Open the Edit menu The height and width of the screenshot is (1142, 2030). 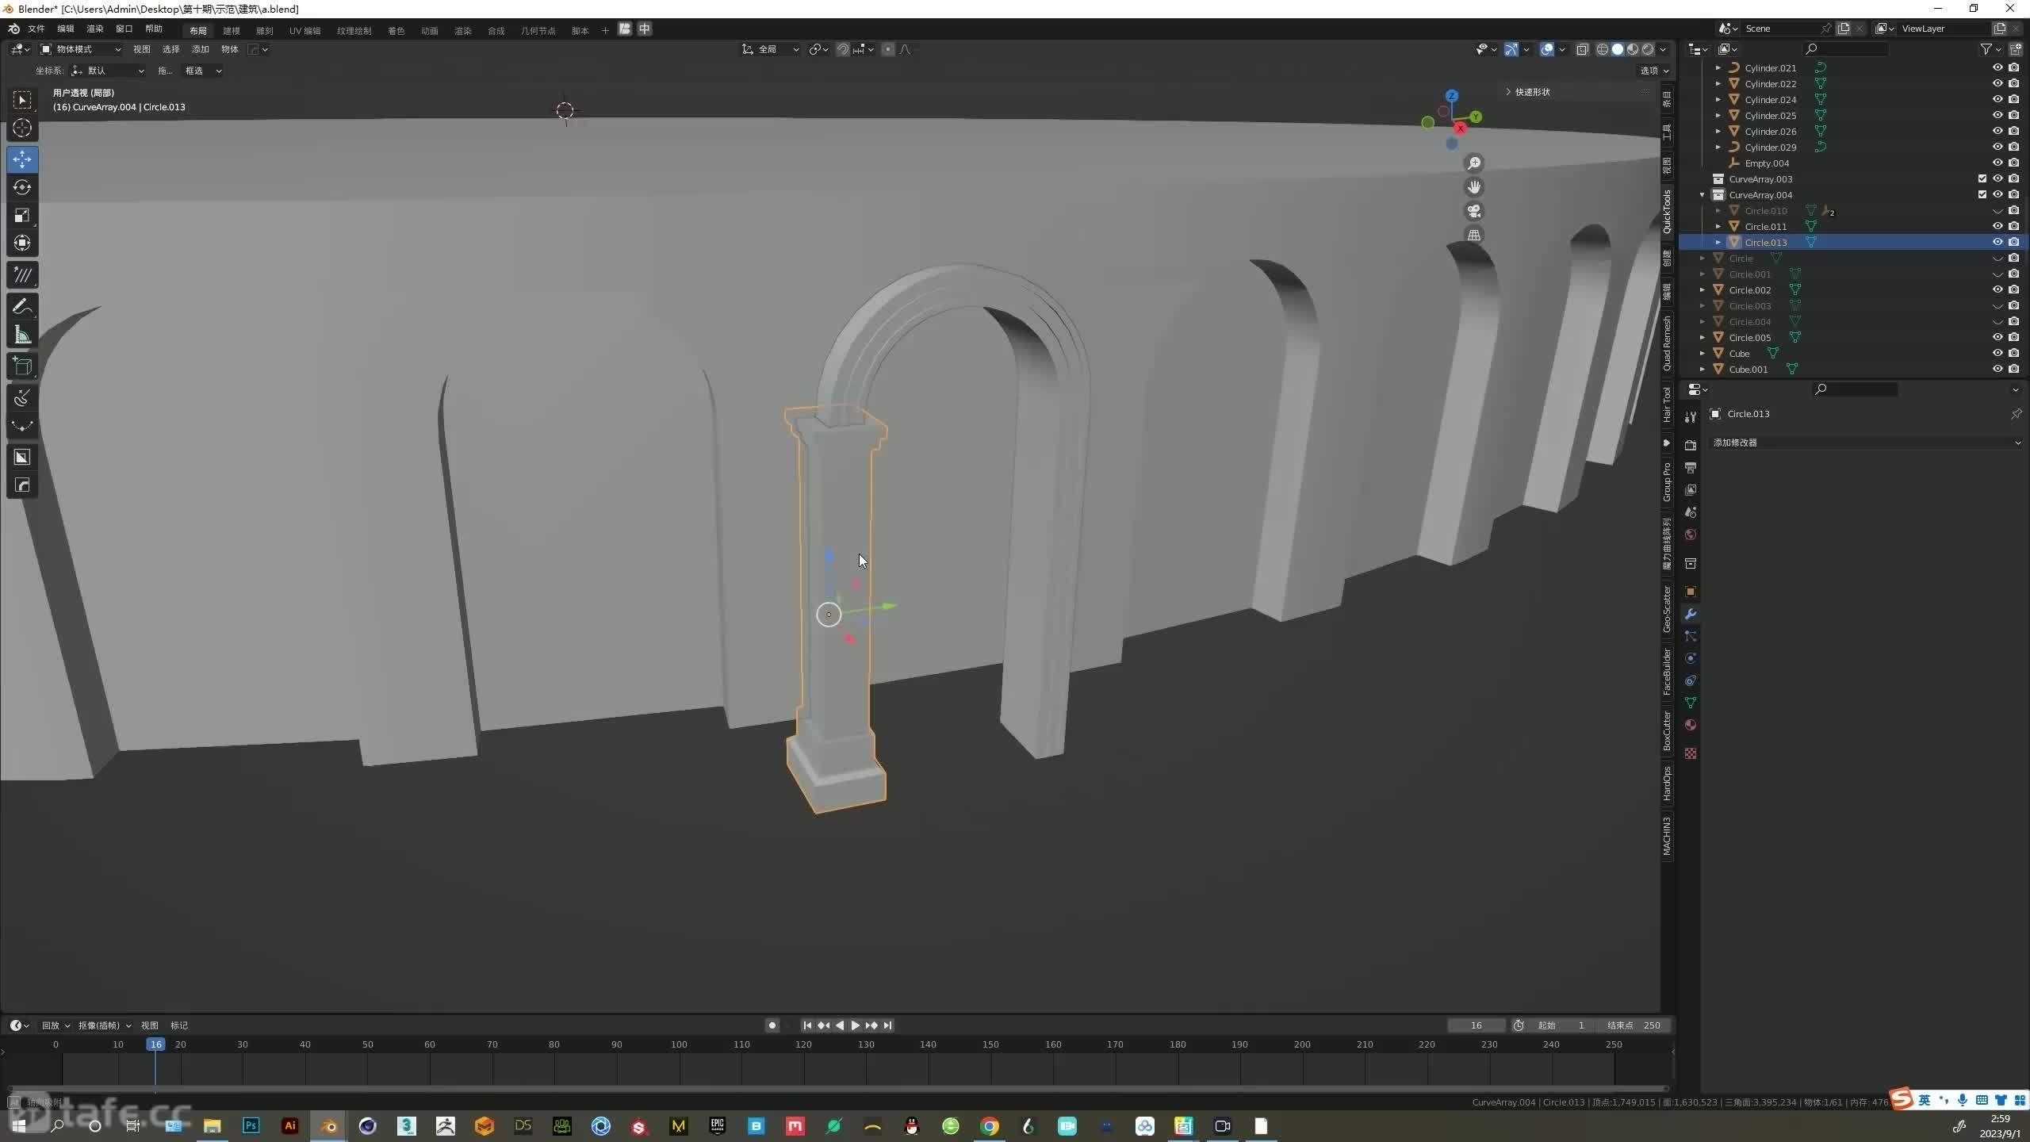click(x=66, y=29)
